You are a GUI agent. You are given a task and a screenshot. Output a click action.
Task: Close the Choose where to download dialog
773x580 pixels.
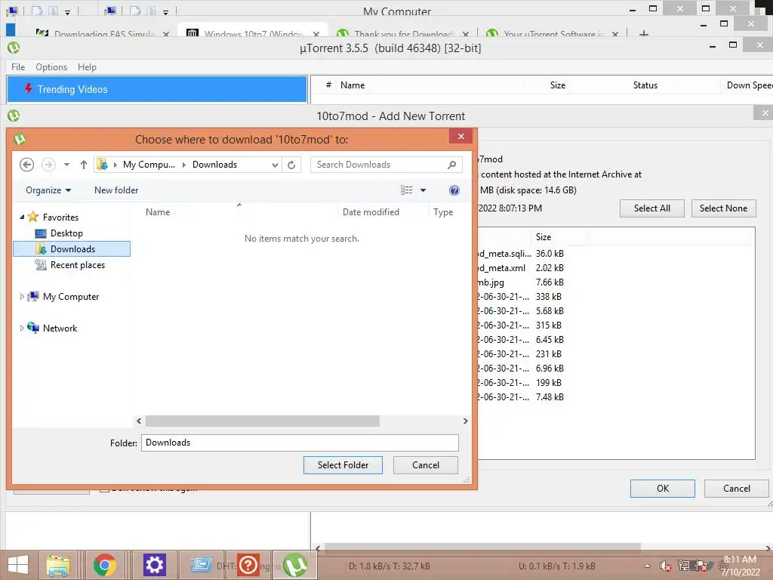[x=460, y=136]
